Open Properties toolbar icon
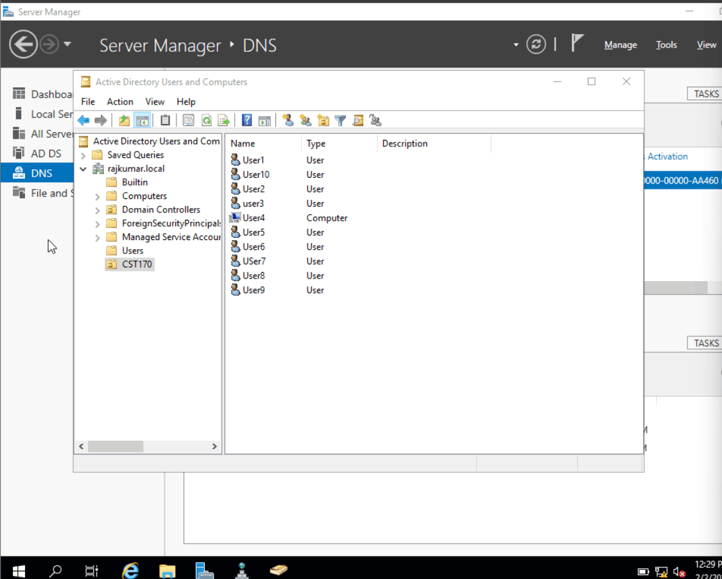Screen dimensions: 722x579 tap(188, 121)
